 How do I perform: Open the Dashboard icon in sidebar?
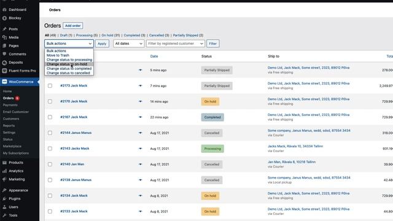4,10
